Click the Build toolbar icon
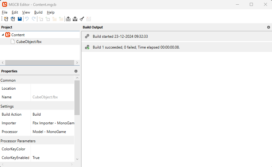Viewport: 272px width, 167px height. click(x=68, y=19)
